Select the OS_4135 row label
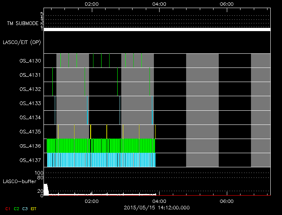 30,132
